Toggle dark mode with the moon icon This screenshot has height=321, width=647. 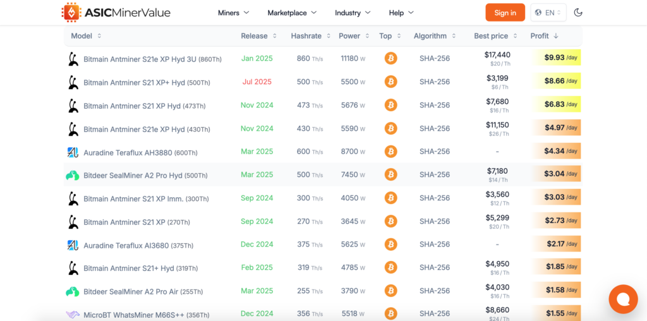click(578, 13)
